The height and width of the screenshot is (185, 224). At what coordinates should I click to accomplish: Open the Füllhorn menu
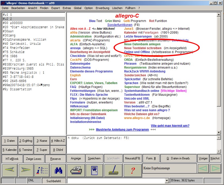click(x=130, y=8)
